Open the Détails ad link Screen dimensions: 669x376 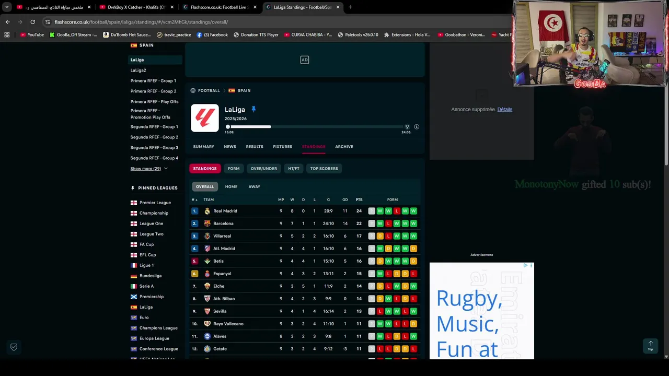click(505, 109)
